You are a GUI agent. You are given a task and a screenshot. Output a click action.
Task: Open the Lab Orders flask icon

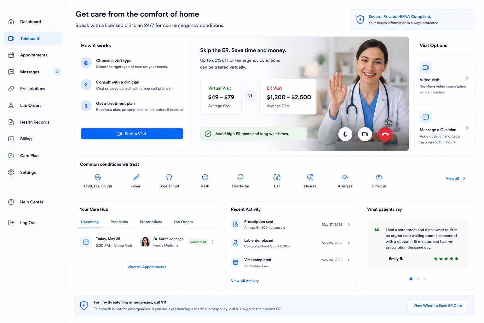pos(11,105)
